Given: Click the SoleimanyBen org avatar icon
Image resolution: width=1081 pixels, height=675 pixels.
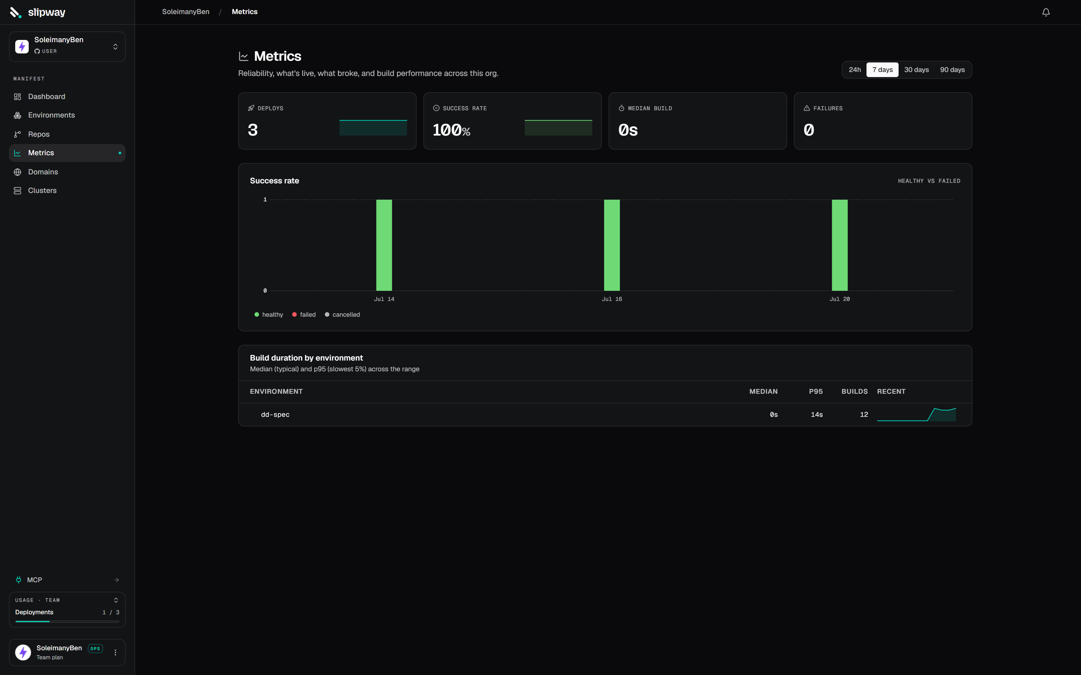Looking at the screenshot, I should [x=22, y=46].
